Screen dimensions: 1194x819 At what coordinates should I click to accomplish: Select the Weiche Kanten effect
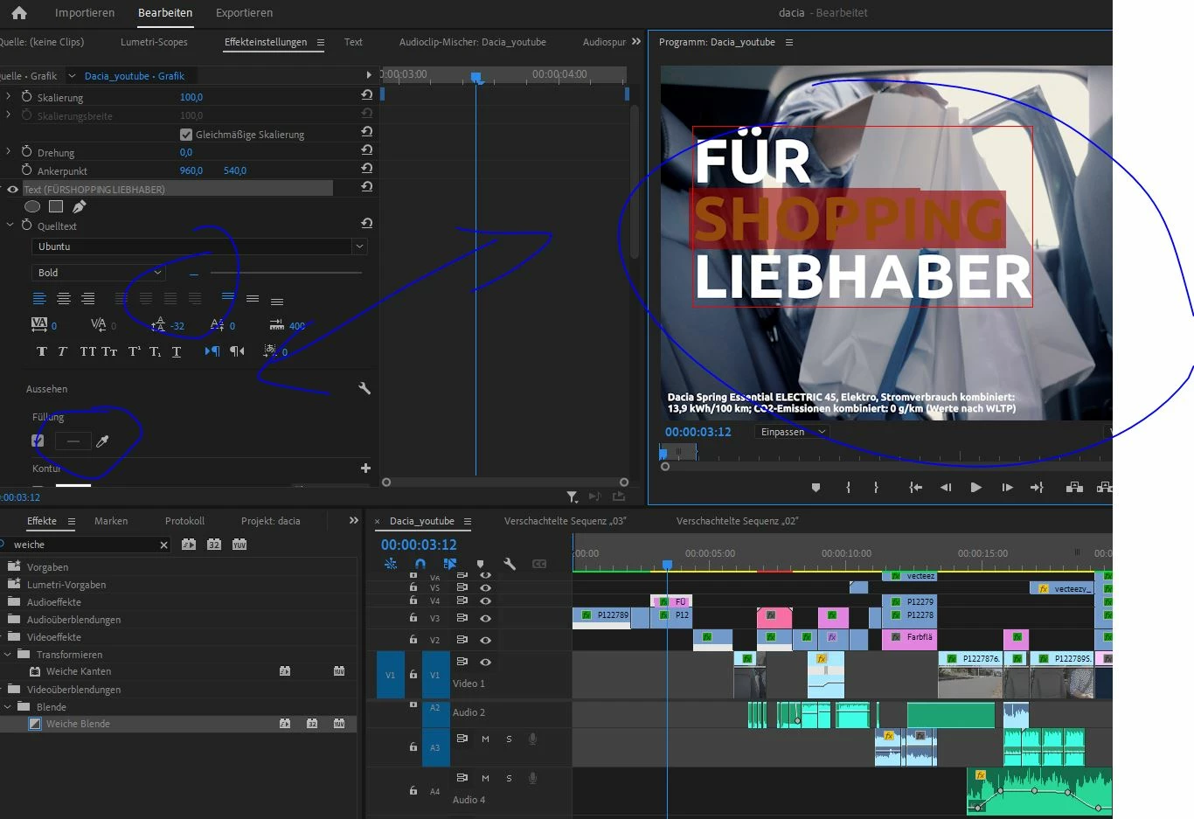pos(79,671)
